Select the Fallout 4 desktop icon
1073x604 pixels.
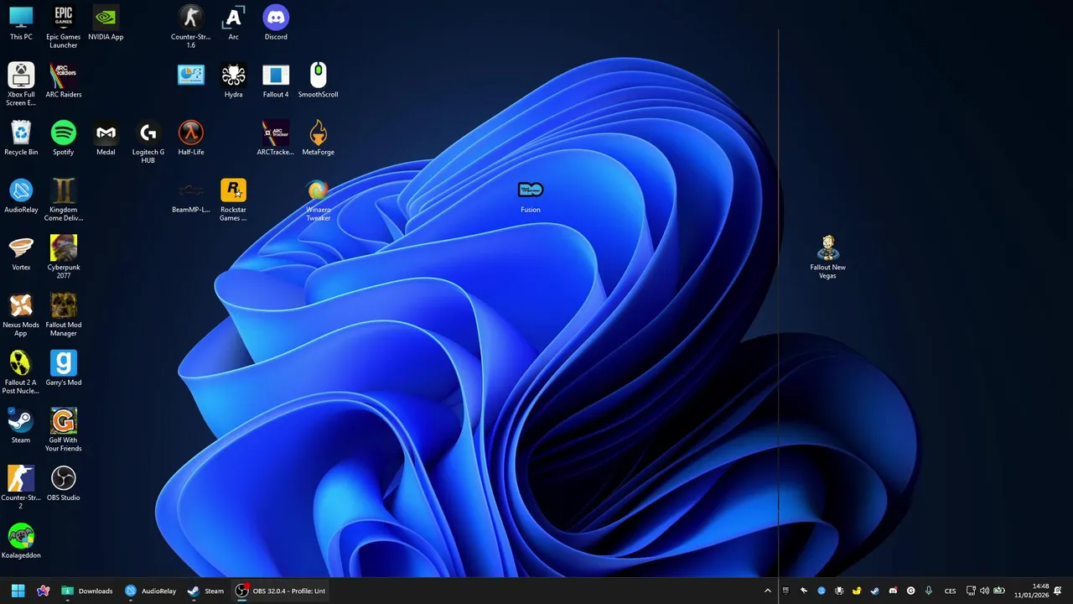click(276, 81)
